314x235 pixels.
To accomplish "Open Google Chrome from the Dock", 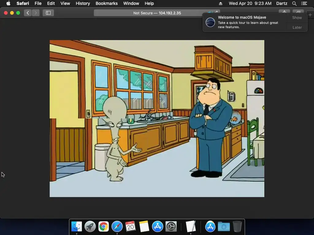I will tap(103, 226).
